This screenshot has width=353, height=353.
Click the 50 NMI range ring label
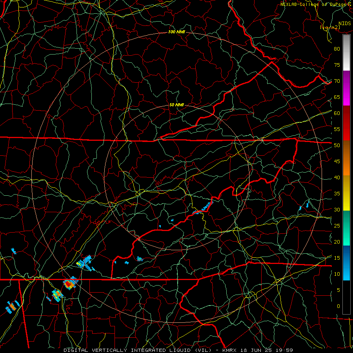tap(176, 105)
